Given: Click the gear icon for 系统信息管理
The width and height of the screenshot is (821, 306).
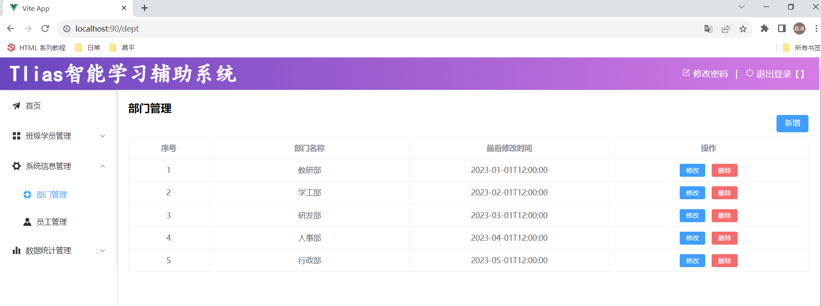Looking at the screenshot, I should 16,166.
